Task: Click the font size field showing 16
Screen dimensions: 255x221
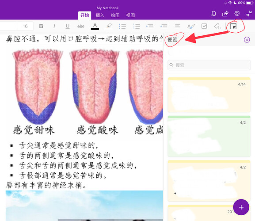Action: (25, 26)
